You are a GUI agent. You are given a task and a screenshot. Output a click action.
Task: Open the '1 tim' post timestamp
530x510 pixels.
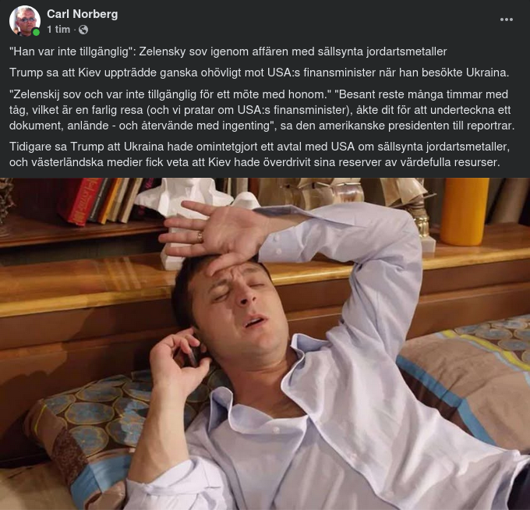[58, 30]
